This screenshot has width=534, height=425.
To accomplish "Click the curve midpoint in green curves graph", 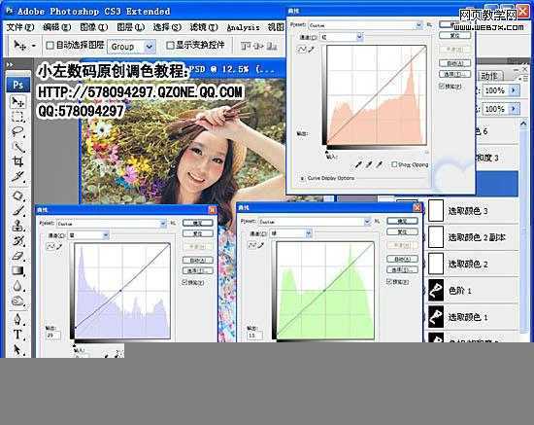I will 324,290.
